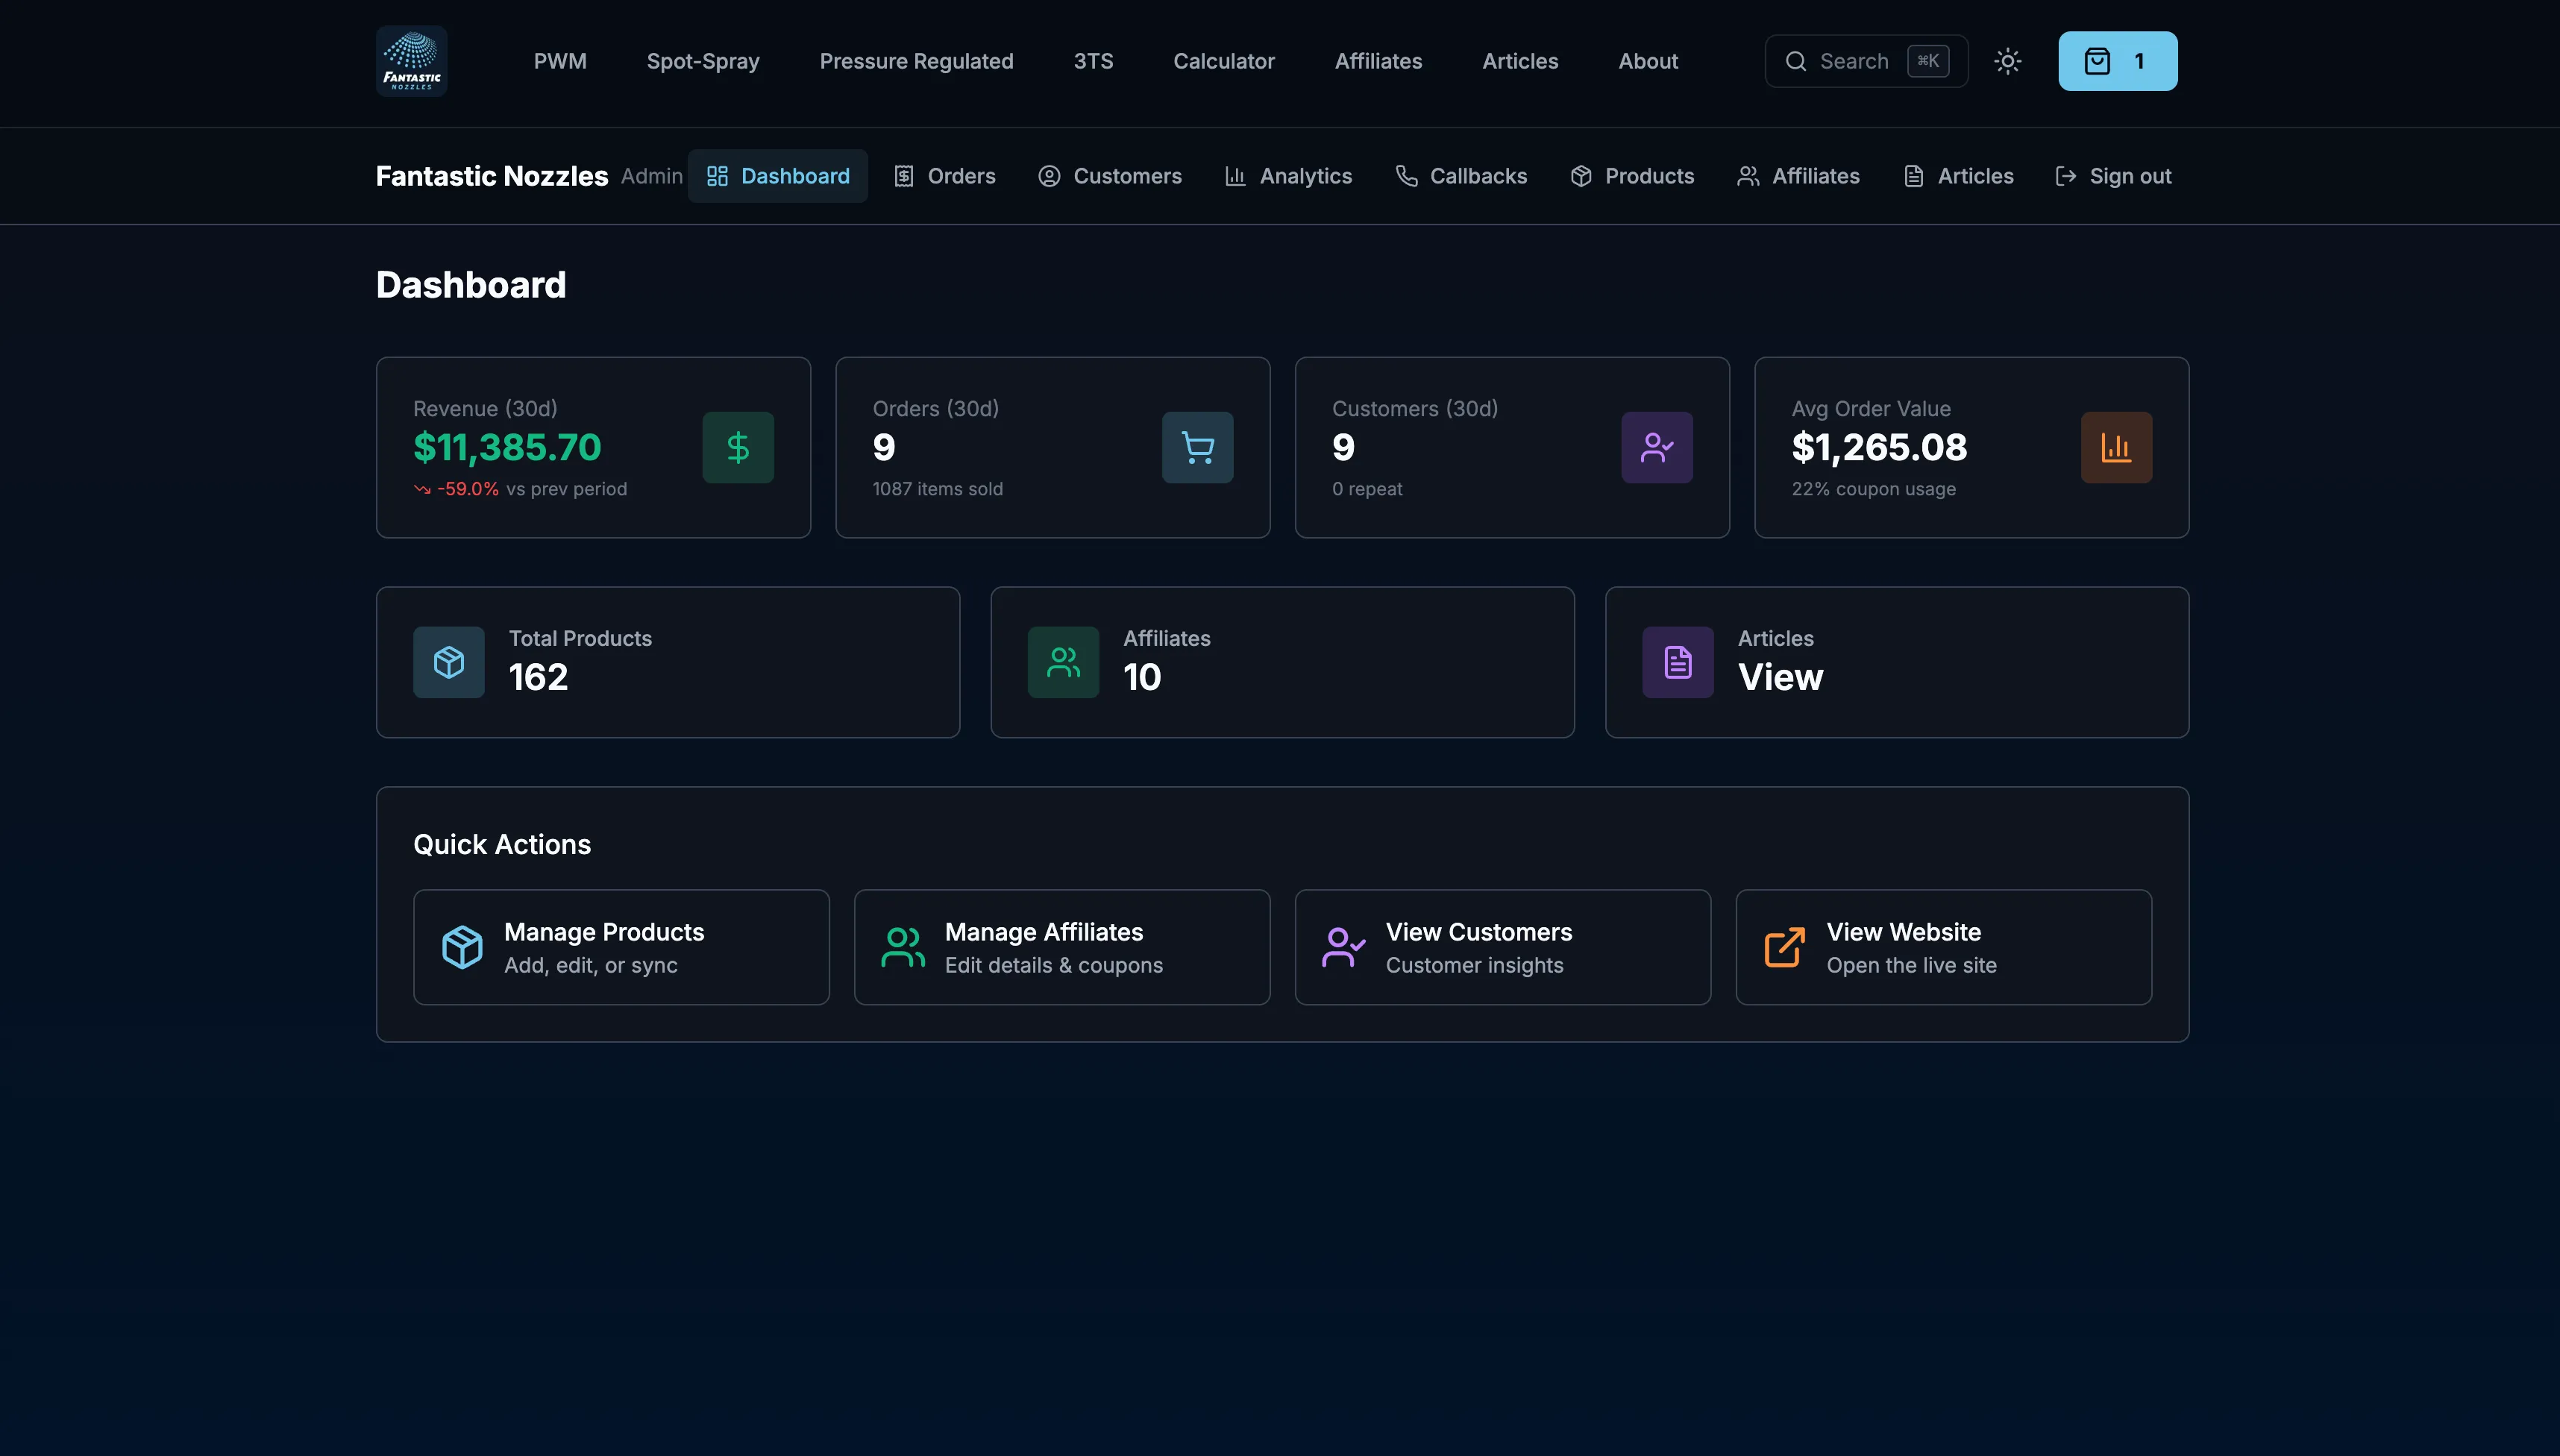Click the green dollar revenue icon
Image resolution: width=2560 pixels, height=1456 pixels.
(737, 447)
